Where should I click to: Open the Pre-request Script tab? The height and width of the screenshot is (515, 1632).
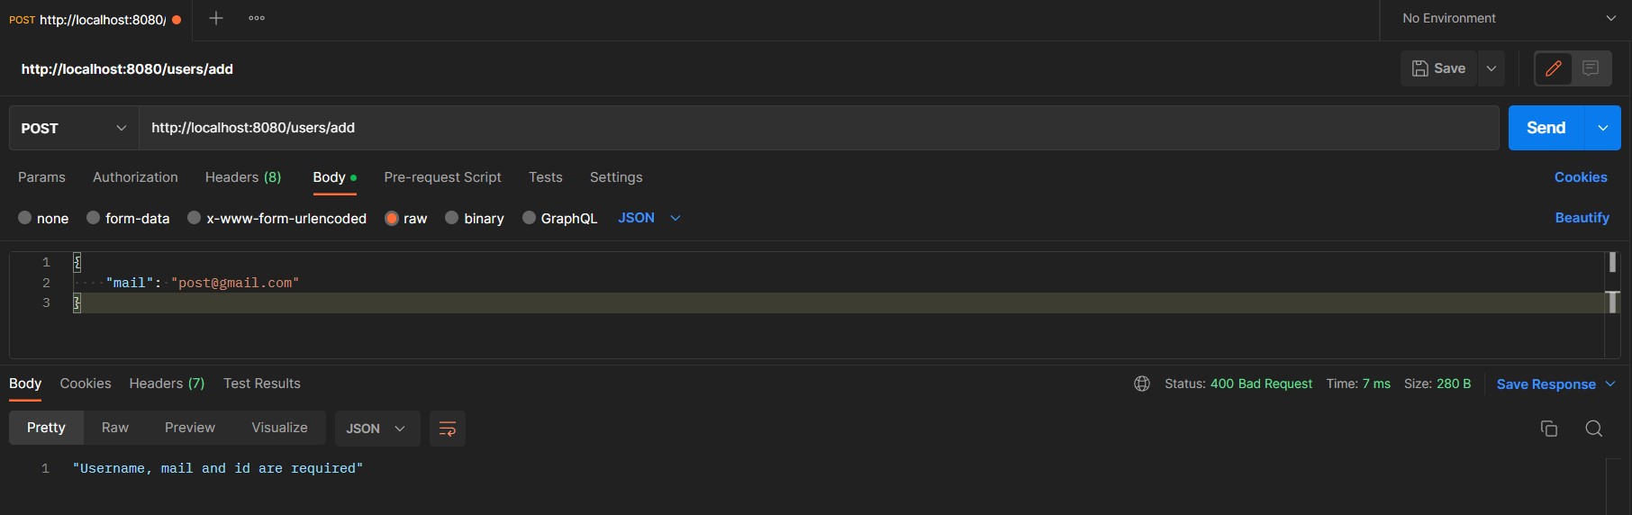point(442,177)
